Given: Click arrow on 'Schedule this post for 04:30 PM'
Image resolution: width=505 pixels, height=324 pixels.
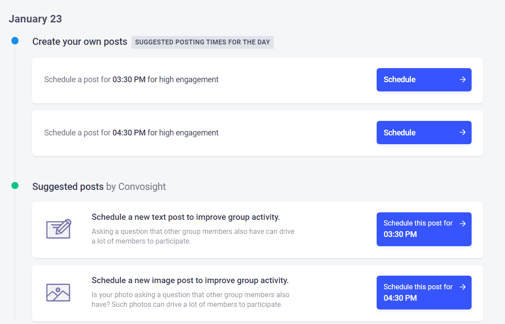Looking at the screenshot, I should (x=462, y=287).
